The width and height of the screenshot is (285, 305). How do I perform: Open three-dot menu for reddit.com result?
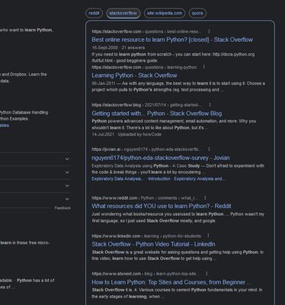coord(205,197)
